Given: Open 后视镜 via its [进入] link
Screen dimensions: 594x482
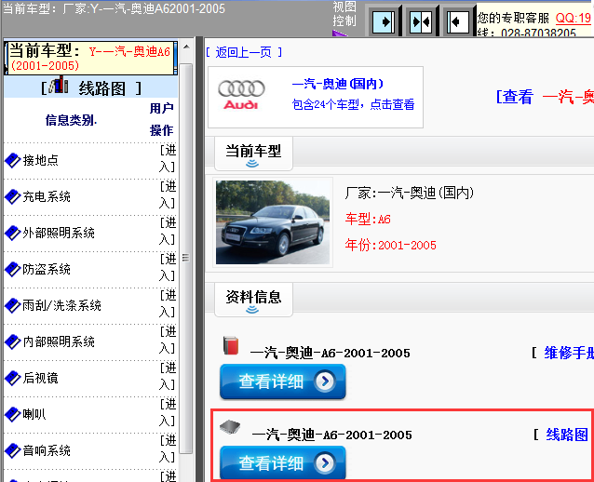Looking at the screenshot, I should [168, 377].
